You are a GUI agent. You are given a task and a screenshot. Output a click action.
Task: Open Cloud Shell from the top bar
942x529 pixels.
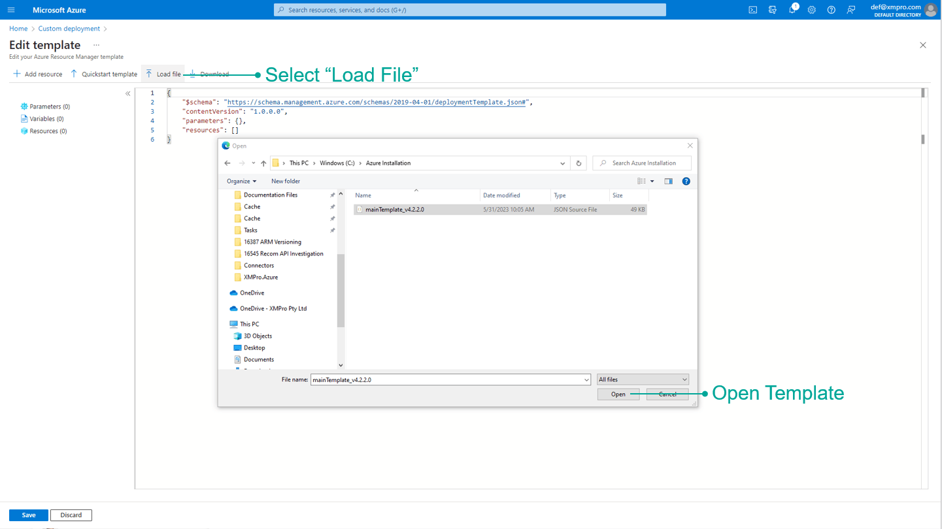[x=753, y=10]
